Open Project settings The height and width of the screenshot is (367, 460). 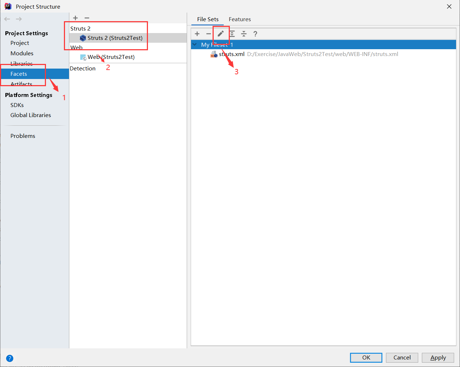pyautogui.click(x=20, y=43)
